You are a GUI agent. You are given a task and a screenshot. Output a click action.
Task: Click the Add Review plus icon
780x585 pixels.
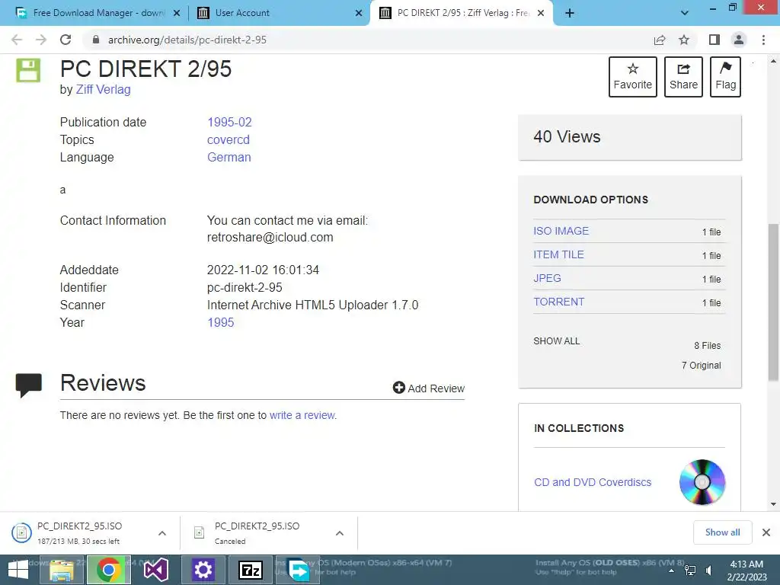pos(398,388)
